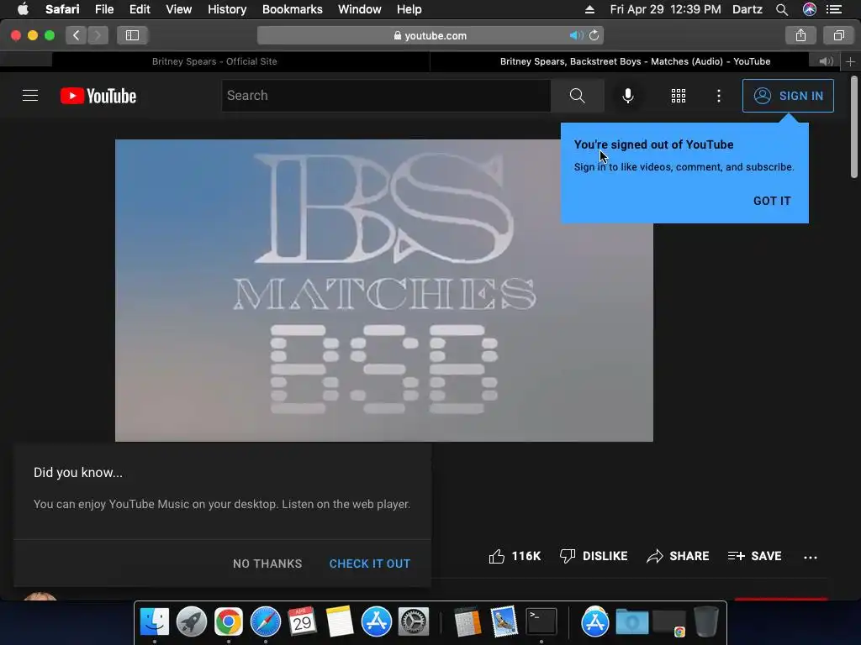Open the Edit menu

click(140, 9)
